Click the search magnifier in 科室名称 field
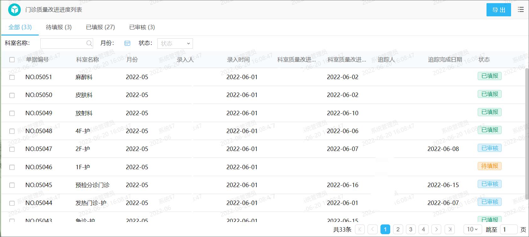This screenshot has height=237, width=529. (89, 43)
